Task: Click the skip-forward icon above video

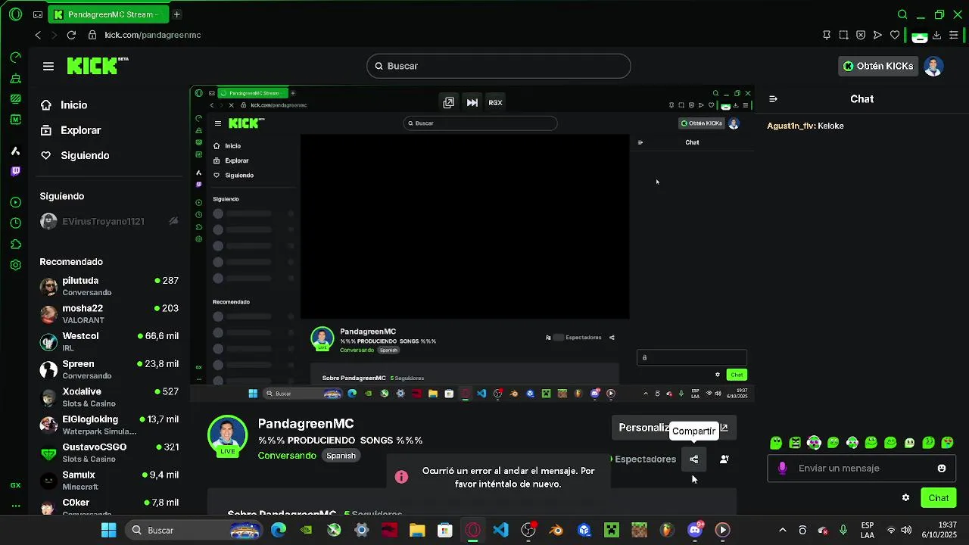Action: (x=472, y=102)
